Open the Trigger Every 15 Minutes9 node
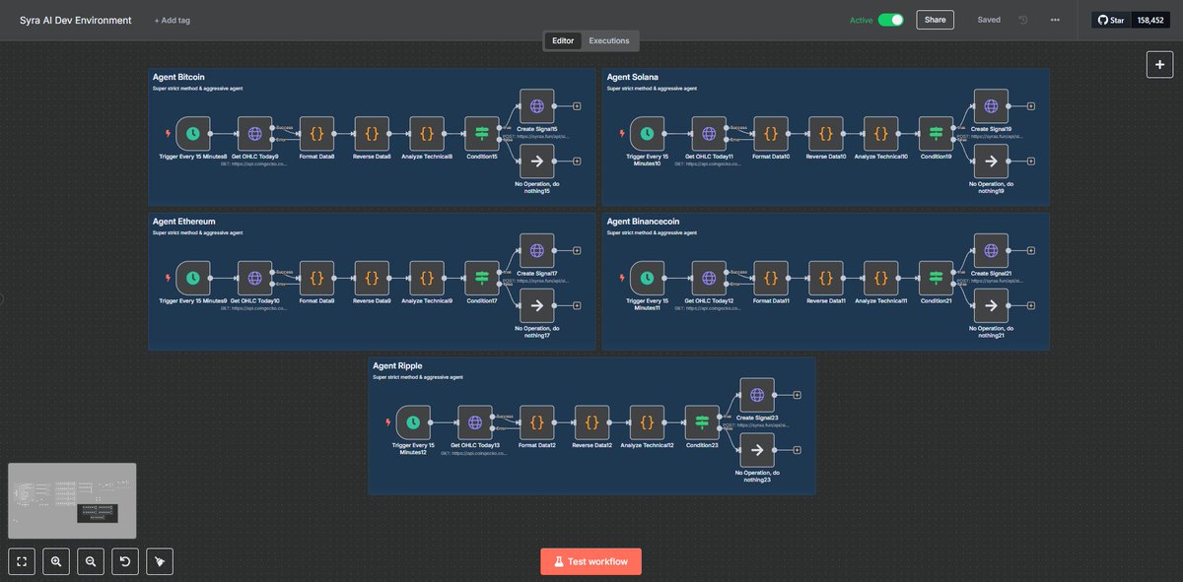Viewport: 1183px width, 582px height. click(x=193, y=278)
